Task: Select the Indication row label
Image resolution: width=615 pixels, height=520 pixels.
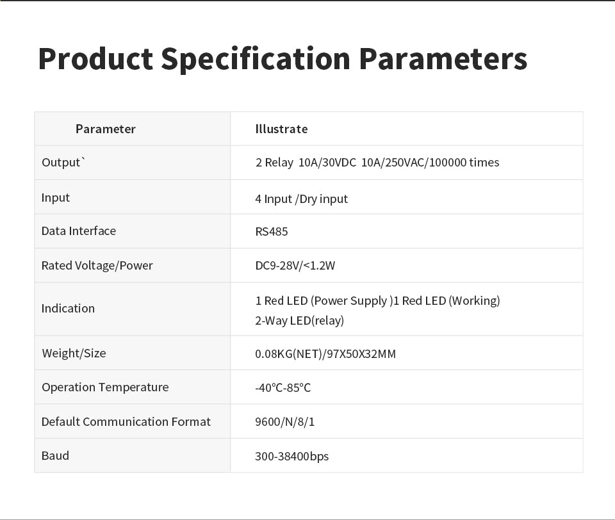Action: 68,309
